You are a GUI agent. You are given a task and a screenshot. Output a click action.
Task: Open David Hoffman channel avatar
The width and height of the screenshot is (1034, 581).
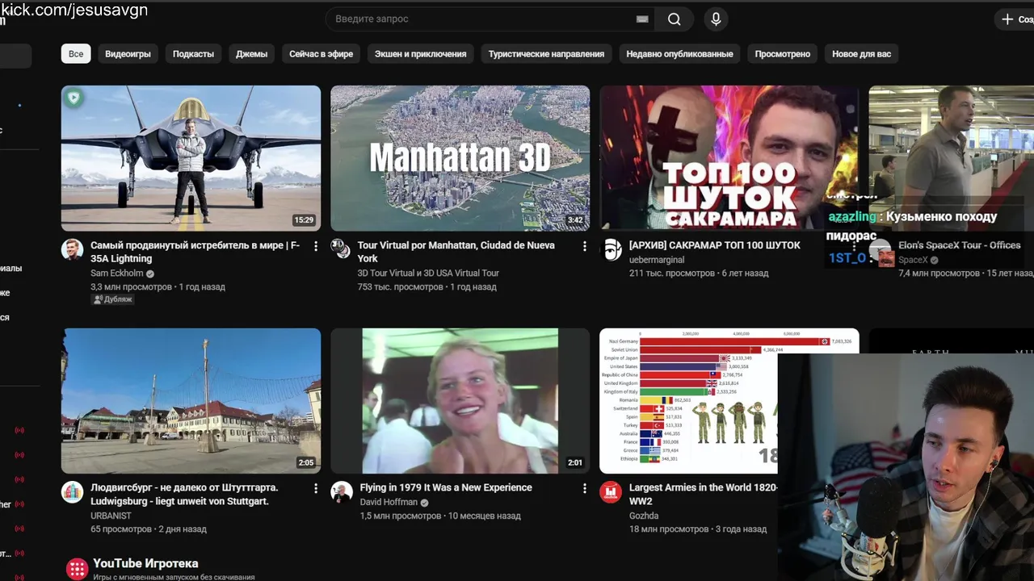[x=342, y=491]
